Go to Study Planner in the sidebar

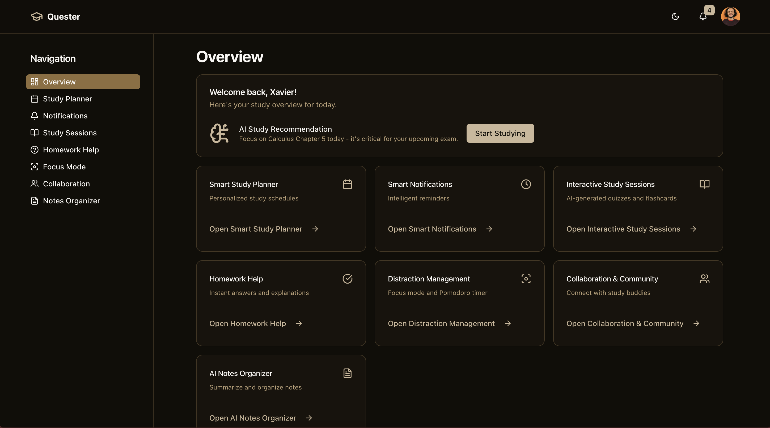pyautogui.click(x=67, y=99)
